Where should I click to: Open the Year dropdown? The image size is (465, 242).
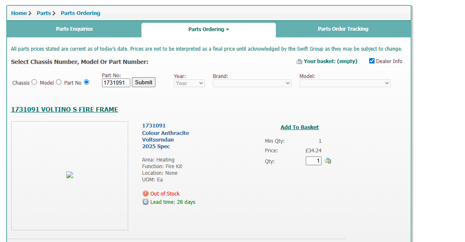[x=189, y=83]
